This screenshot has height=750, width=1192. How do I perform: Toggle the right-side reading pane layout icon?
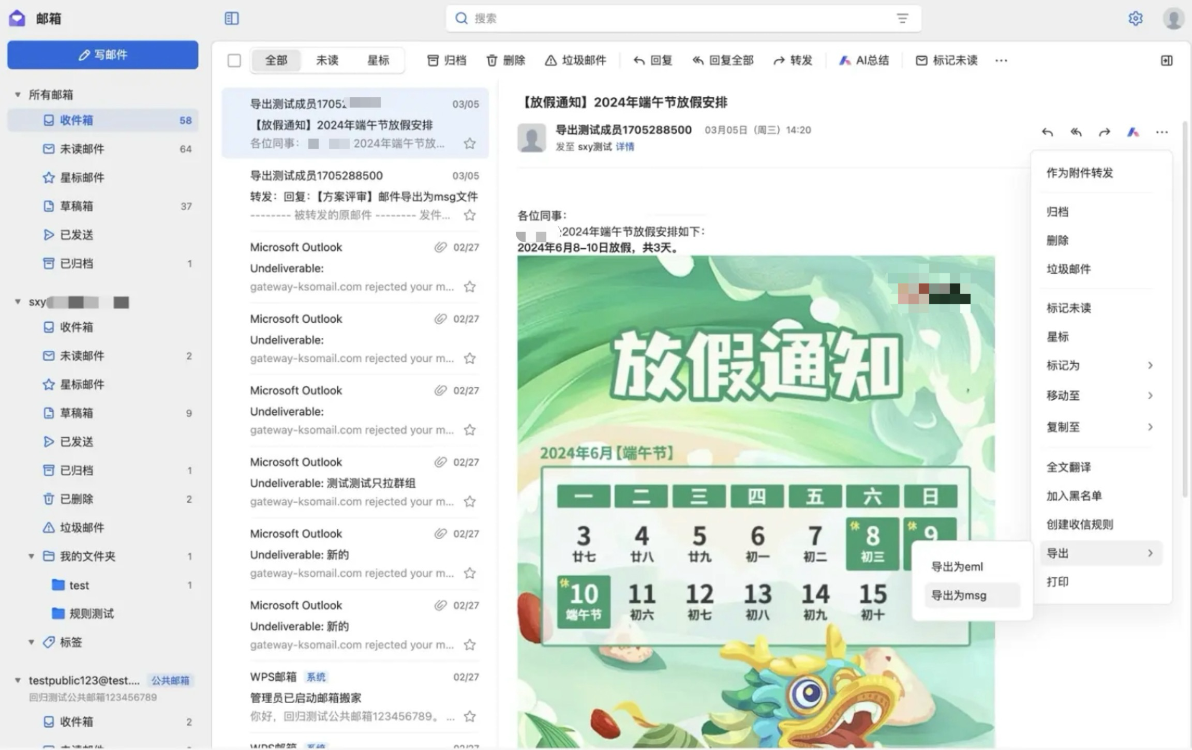click(1166, 61)
